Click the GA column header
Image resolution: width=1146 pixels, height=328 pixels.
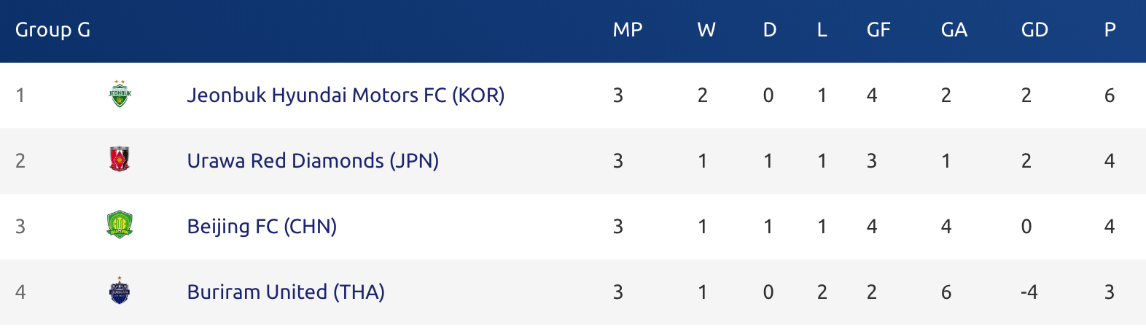954,30
